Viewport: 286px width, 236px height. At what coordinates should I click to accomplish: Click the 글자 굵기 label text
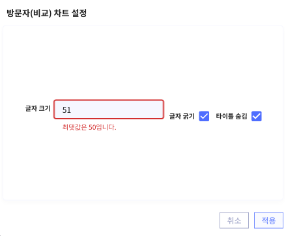click(x=182, y=116)
